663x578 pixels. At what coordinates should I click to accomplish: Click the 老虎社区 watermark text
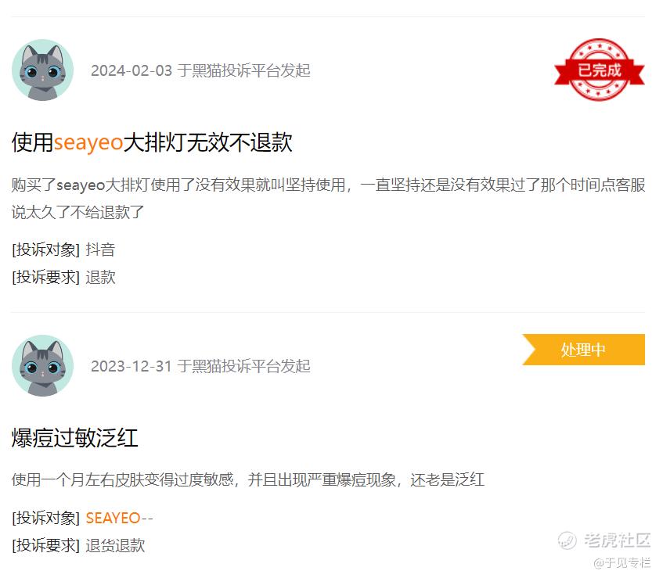pos(617,540)
